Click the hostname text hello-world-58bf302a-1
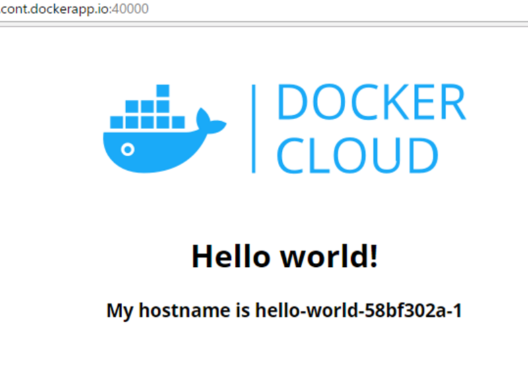 click(x=358, y=310)
